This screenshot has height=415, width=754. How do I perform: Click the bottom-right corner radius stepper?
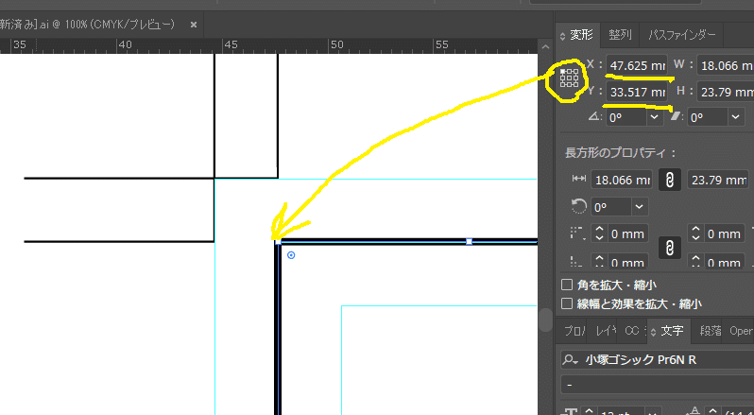(x=695, y=262)
